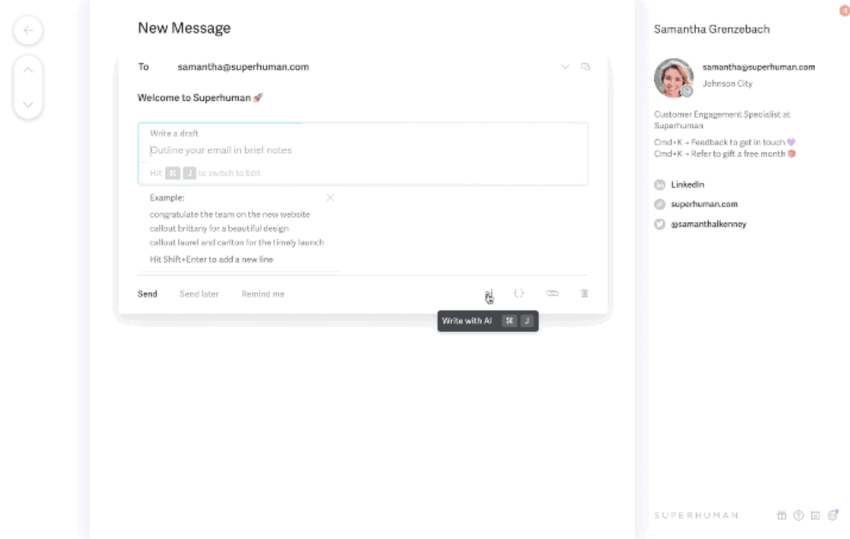Go to previous message with up chevron
850x539 pixels.
coord(28,70)
